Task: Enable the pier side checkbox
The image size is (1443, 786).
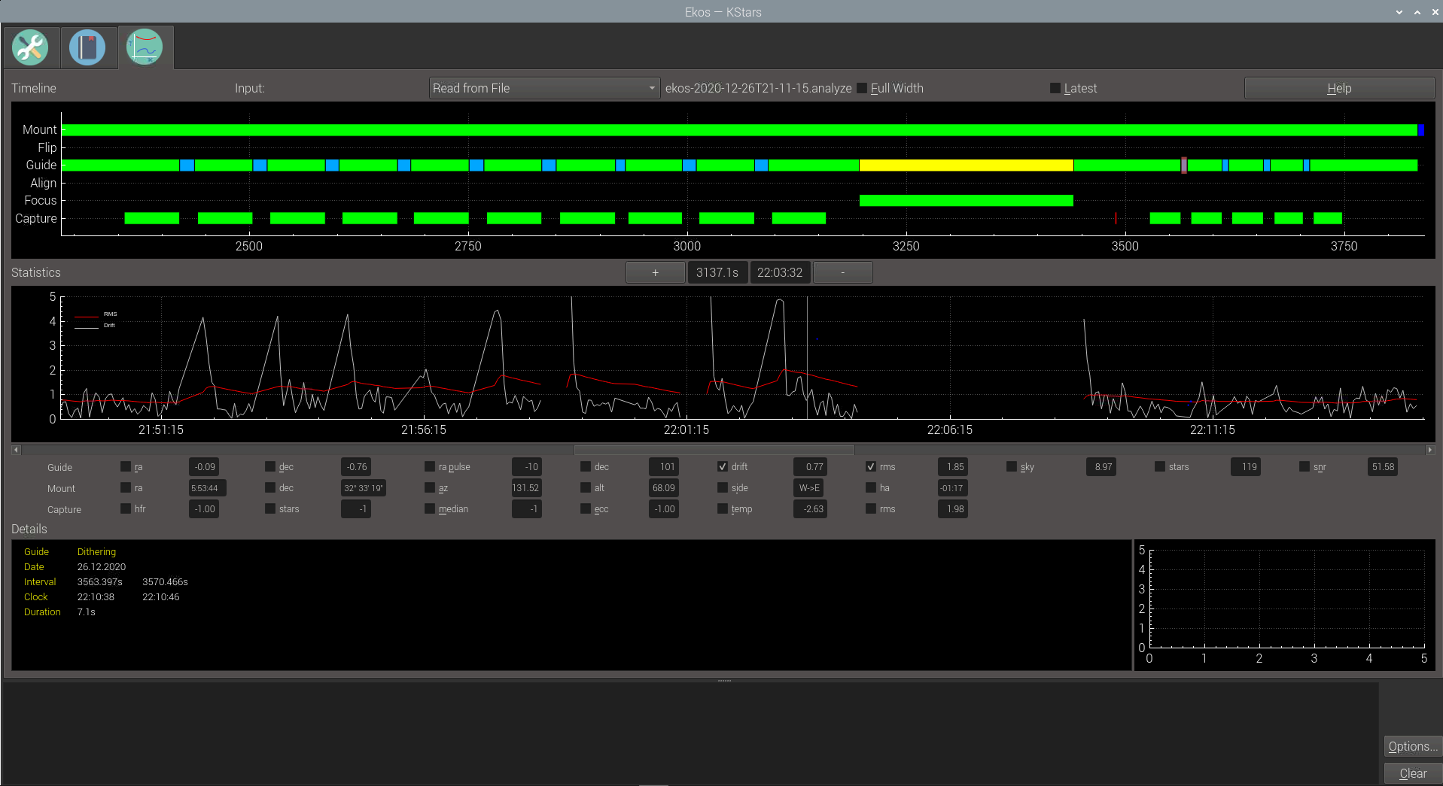Action: (723, 487)
